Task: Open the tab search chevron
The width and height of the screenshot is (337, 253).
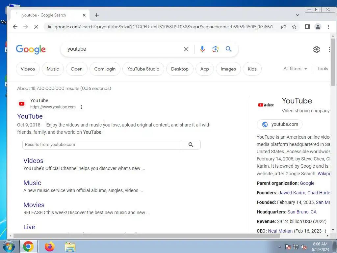Action: [298, 15]
